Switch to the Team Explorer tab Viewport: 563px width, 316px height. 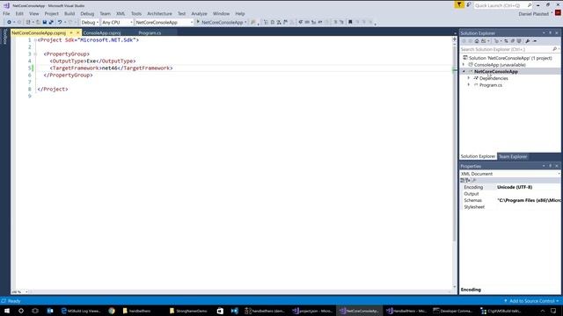[x=513, y=156]
